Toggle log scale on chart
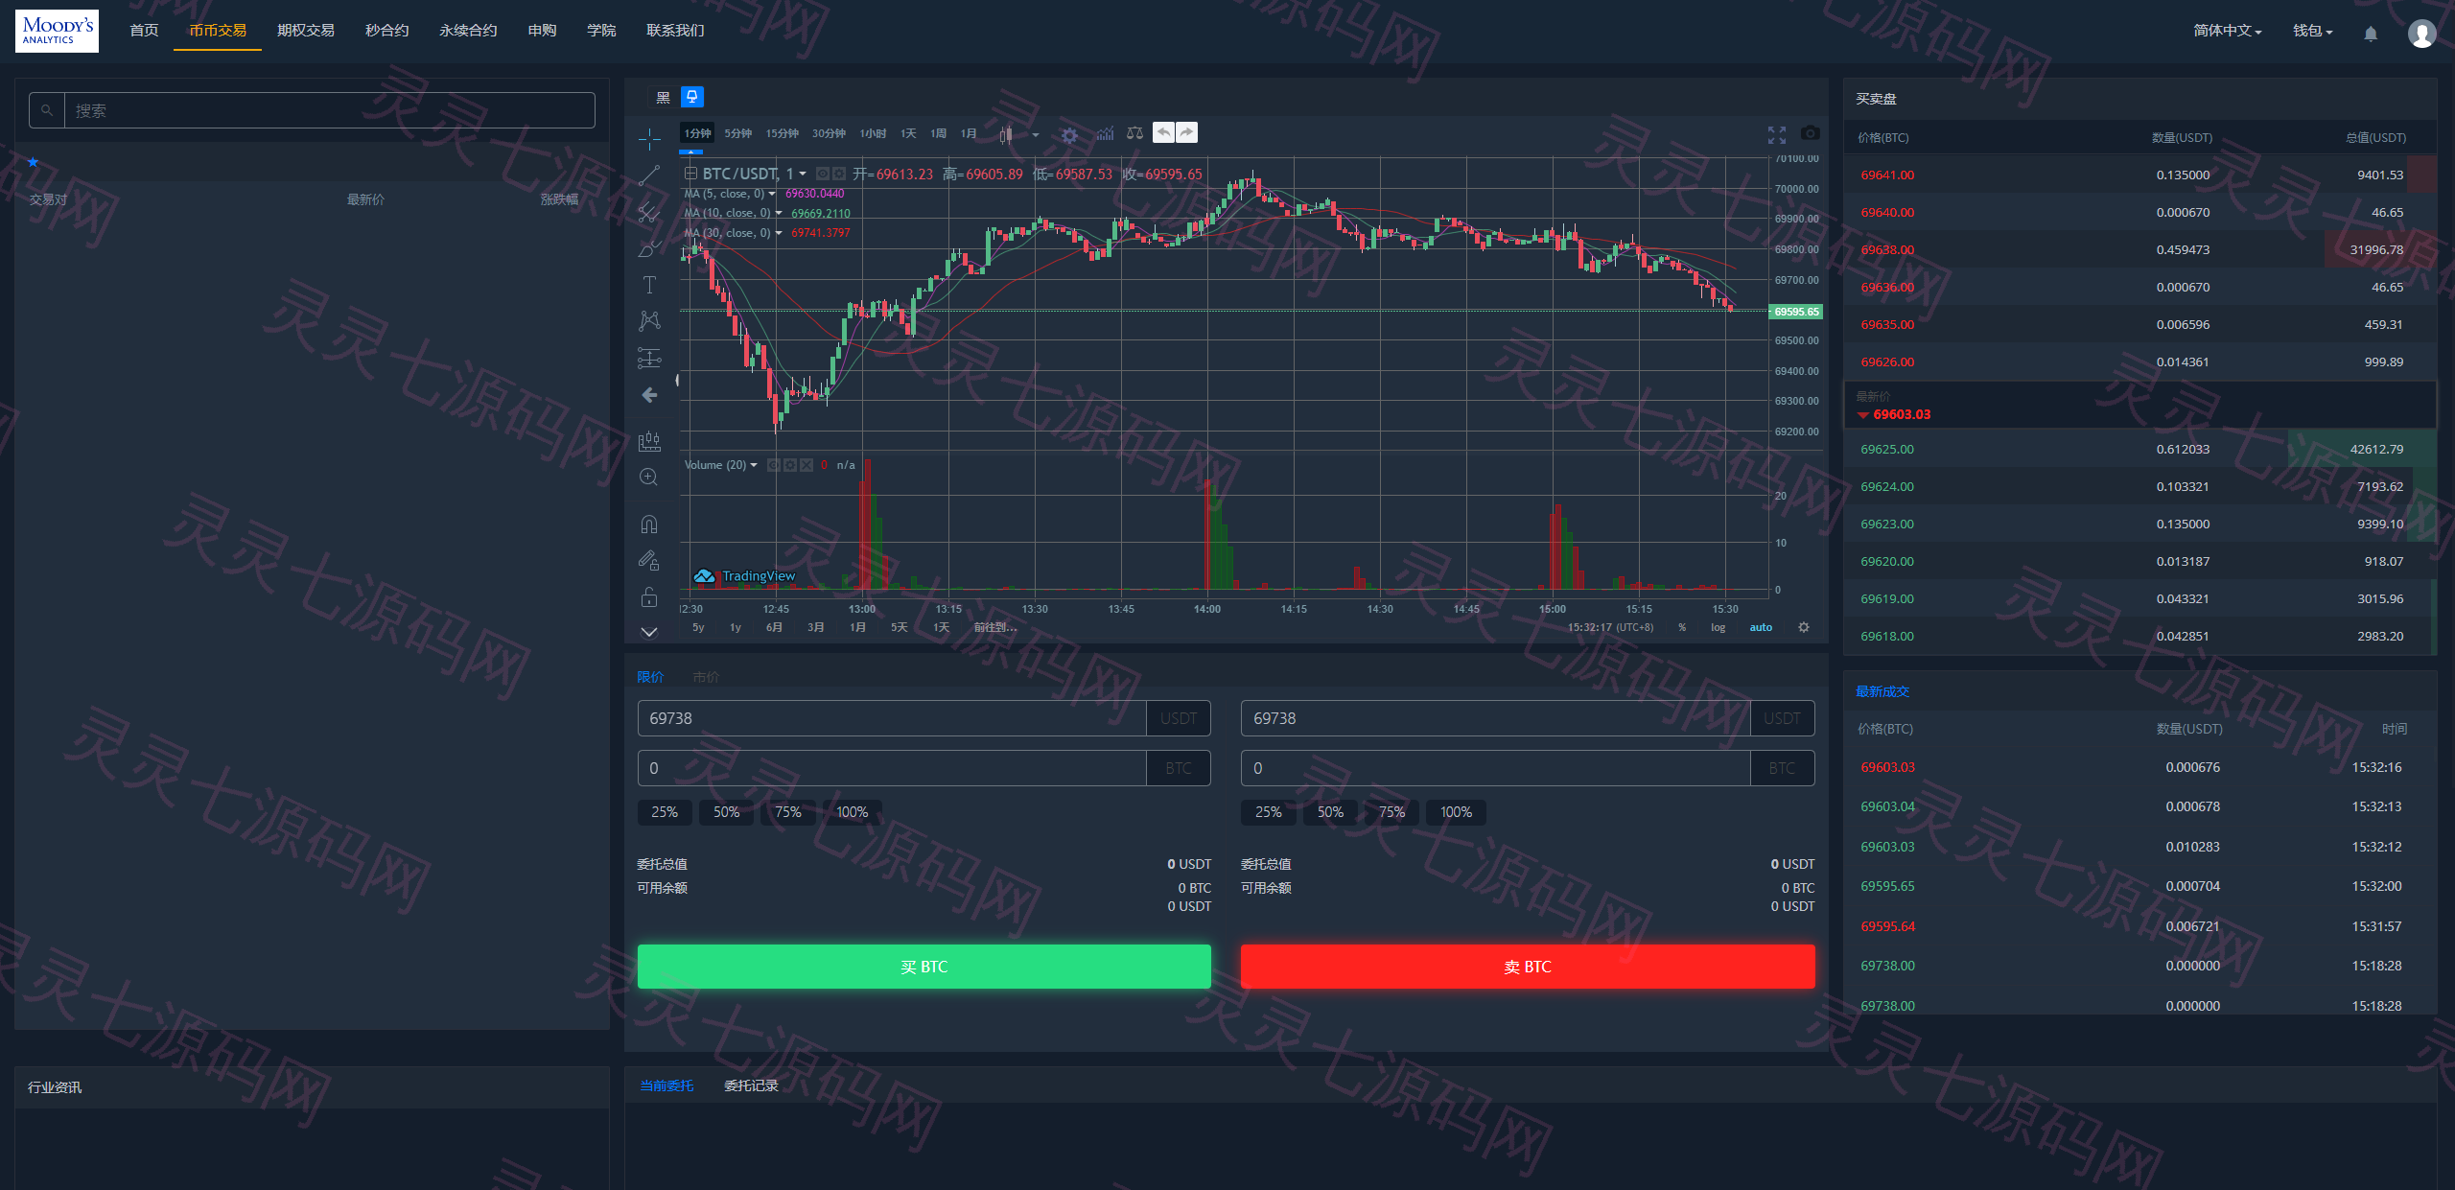The image size is (2455, 1190). (x=1718, y=627)
